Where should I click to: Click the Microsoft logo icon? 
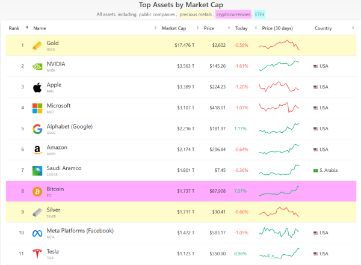point(37,108)
